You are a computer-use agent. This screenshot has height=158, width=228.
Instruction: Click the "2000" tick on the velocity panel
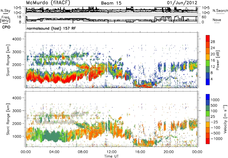(17, 123)
